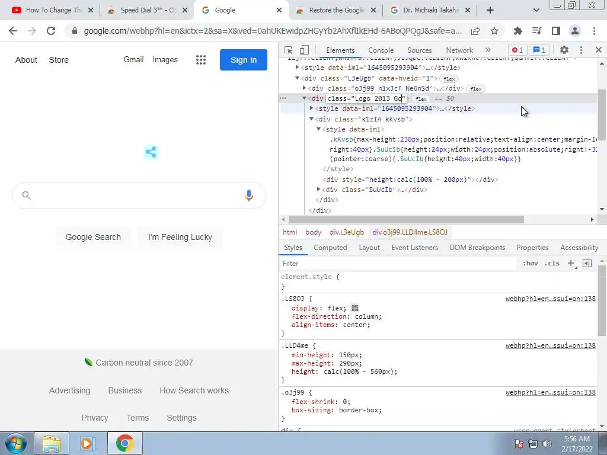Click the blue share icon above search box

[x=151, y=152]
